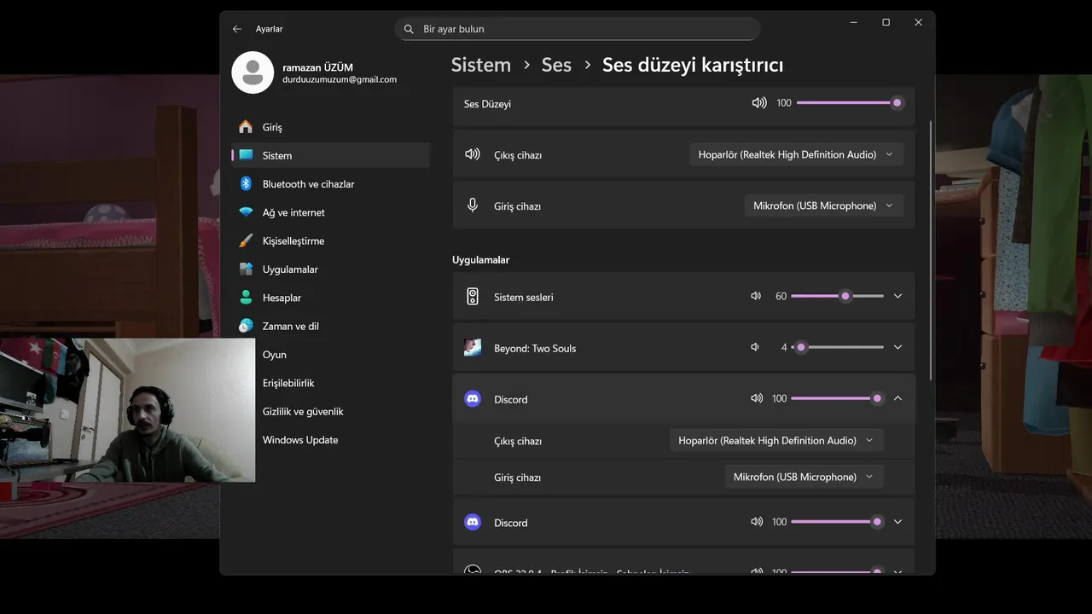Select Windows Update in sidebar

click(299, 440)
